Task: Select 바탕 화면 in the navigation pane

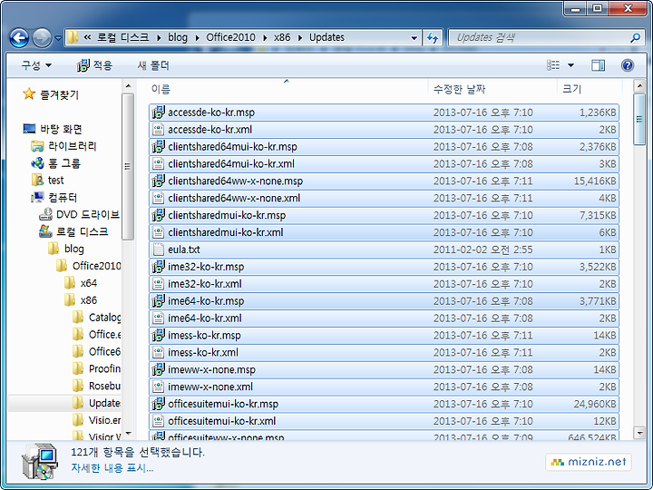Action: pos(61,129)
